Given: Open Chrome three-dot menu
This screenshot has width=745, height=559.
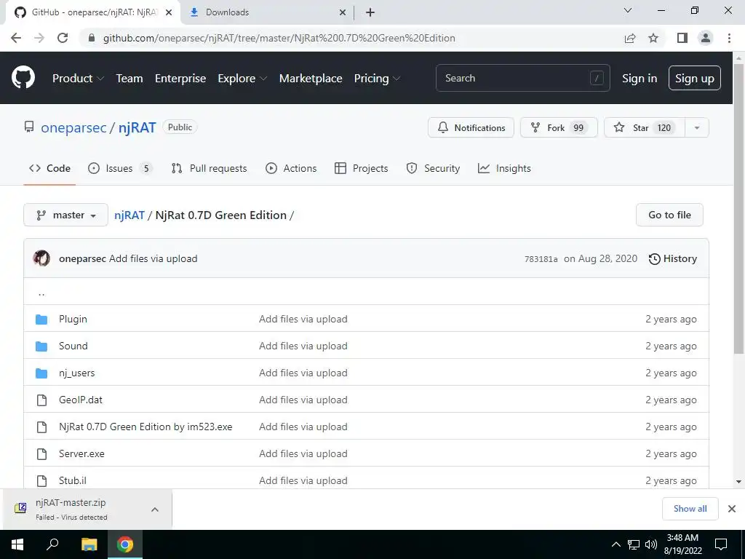Looking at the screenshot, I should 729,38.
